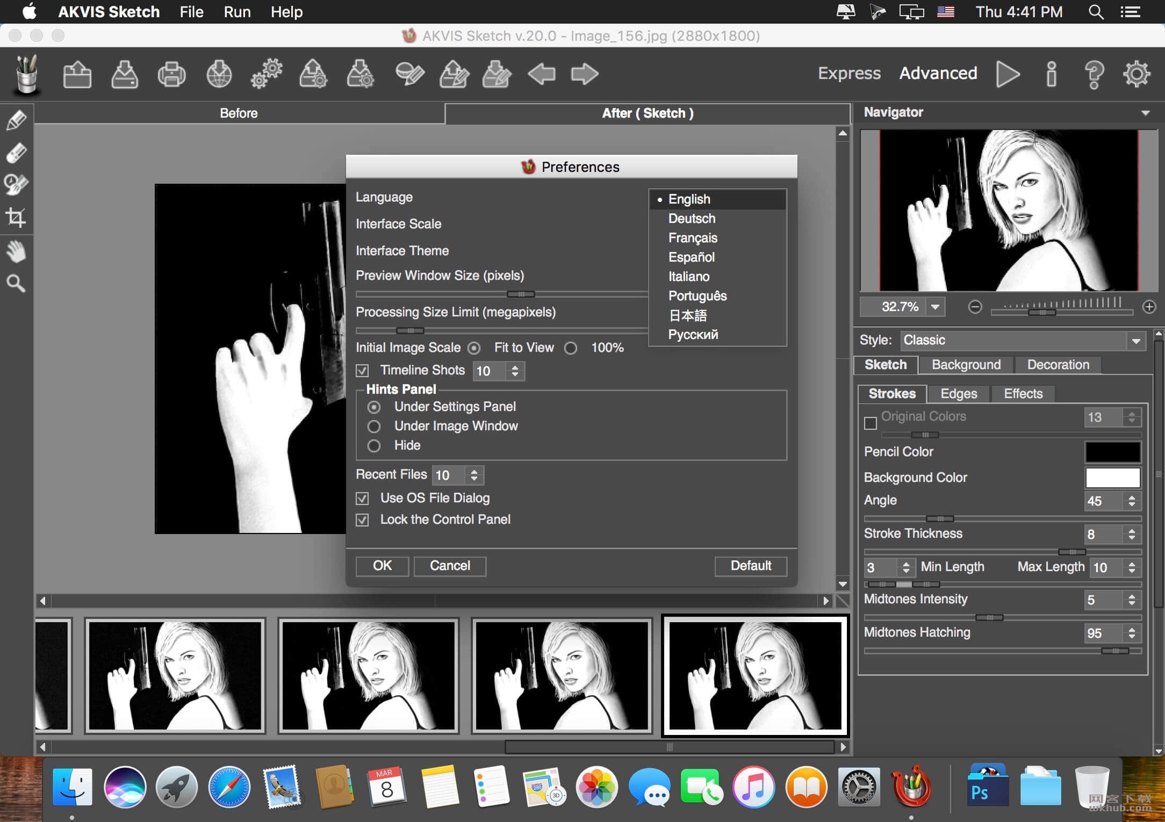
Task: Open Navigator zoom percentage dropdown
Action: (x=936, y=307)
